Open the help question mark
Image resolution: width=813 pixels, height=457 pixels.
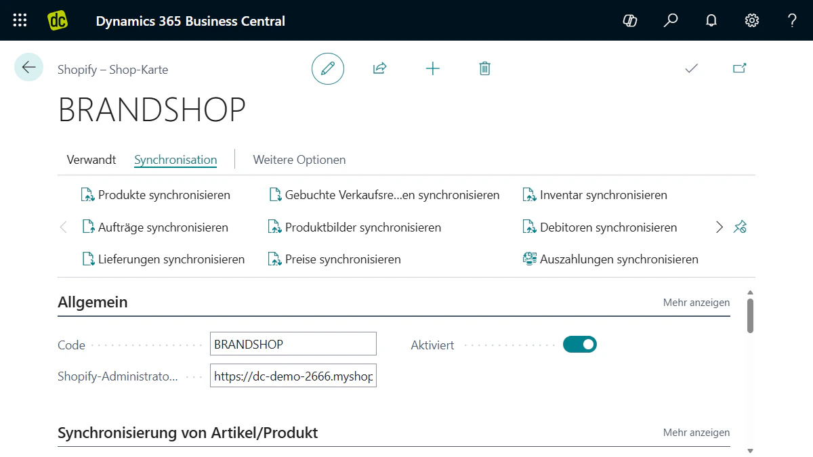click(792, 20)
